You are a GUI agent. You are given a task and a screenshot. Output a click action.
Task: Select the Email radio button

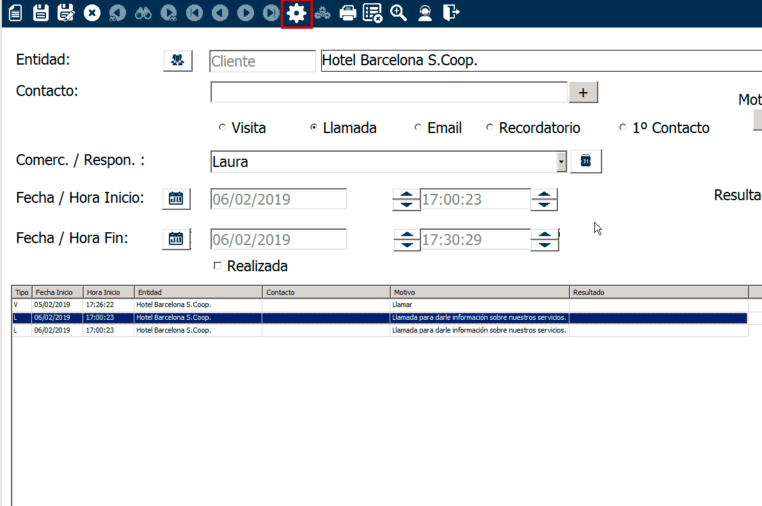click(418, 128)
